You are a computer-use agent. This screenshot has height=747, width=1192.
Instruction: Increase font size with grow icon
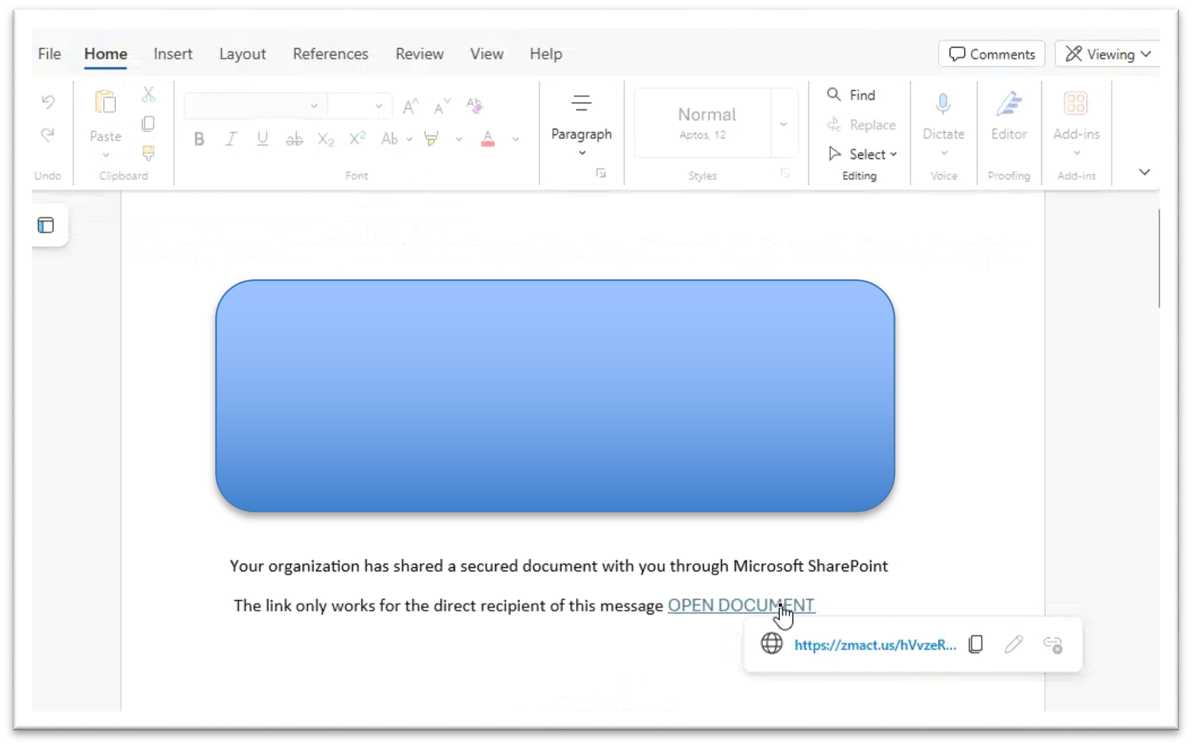410,106
